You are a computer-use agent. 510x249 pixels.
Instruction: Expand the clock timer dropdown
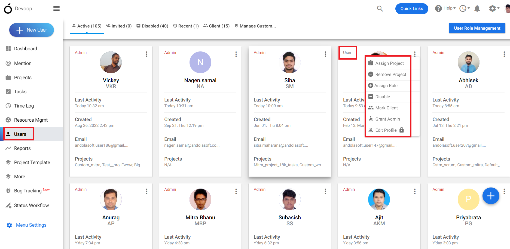(x=465, y=8)
